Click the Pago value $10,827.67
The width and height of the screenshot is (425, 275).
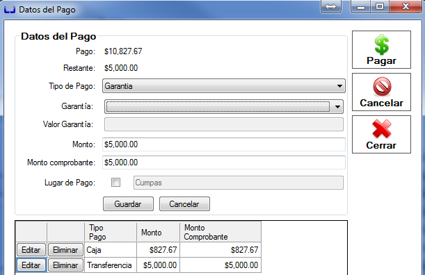coord(123,51)
